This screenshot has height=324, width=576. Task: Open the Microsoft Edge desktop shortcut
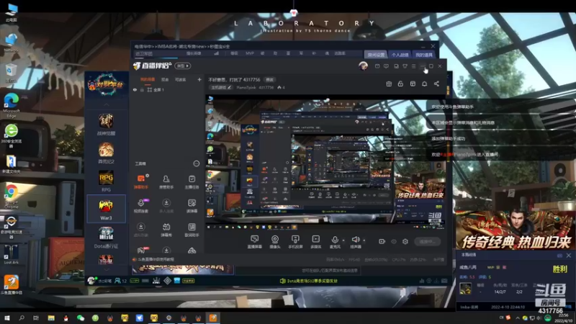(x=12, y=105)
